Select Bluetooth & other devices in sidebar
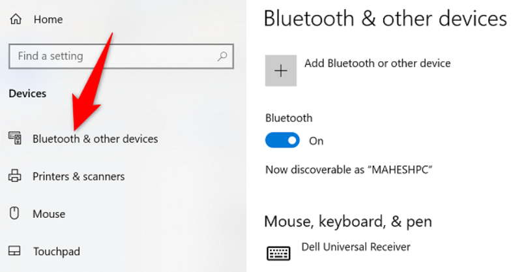Screen dimensions: 526x272 [95, 138]
